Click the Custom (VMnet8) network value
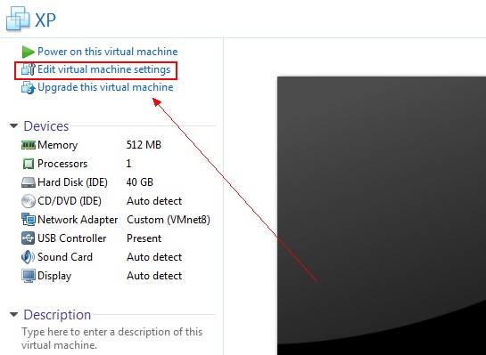The width and height of the screenshot is (486, 355). click(169, 220)
